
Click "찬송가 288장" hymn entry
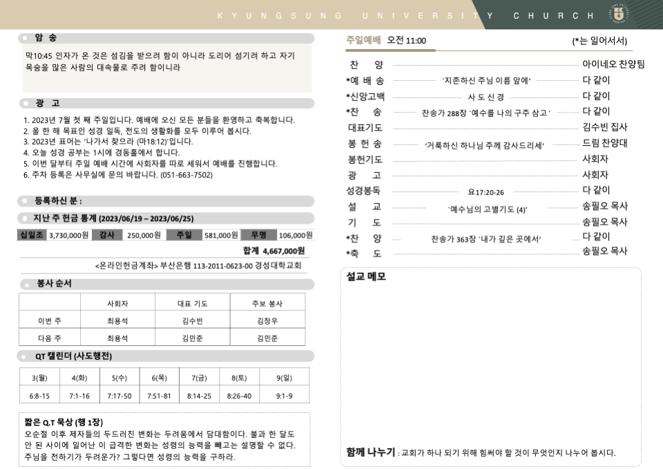tap(486, 113)
